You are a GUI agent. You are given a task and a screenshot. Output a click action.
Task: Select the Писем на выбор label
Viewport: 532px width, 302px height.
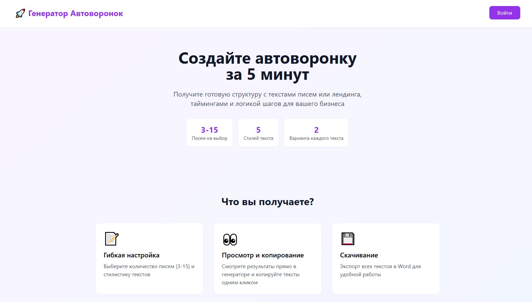pyautogui.click(x=209, y=138)
